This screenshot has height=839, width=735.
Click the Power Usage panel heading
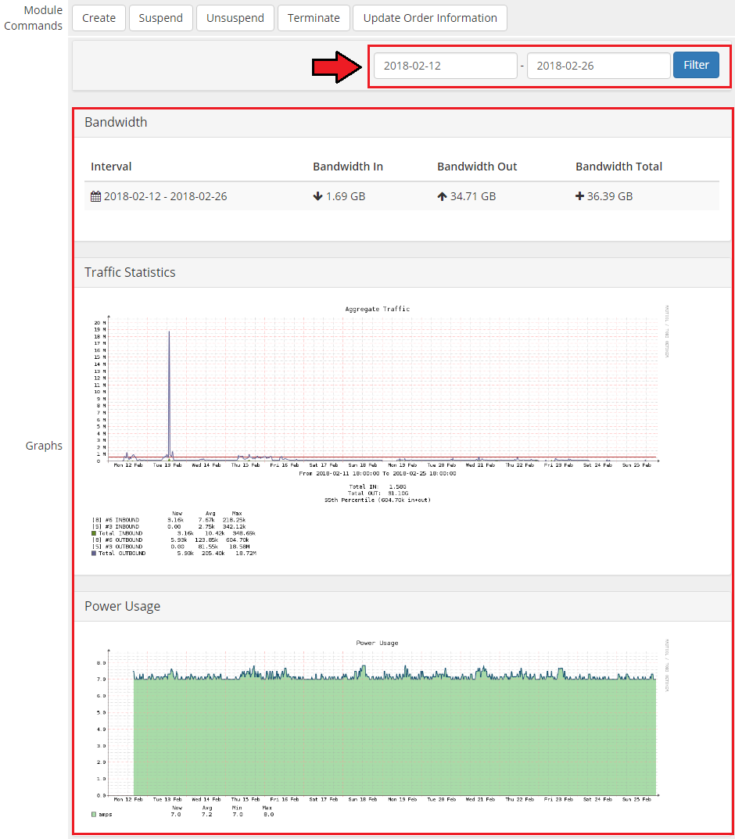[x=123, y=606]
